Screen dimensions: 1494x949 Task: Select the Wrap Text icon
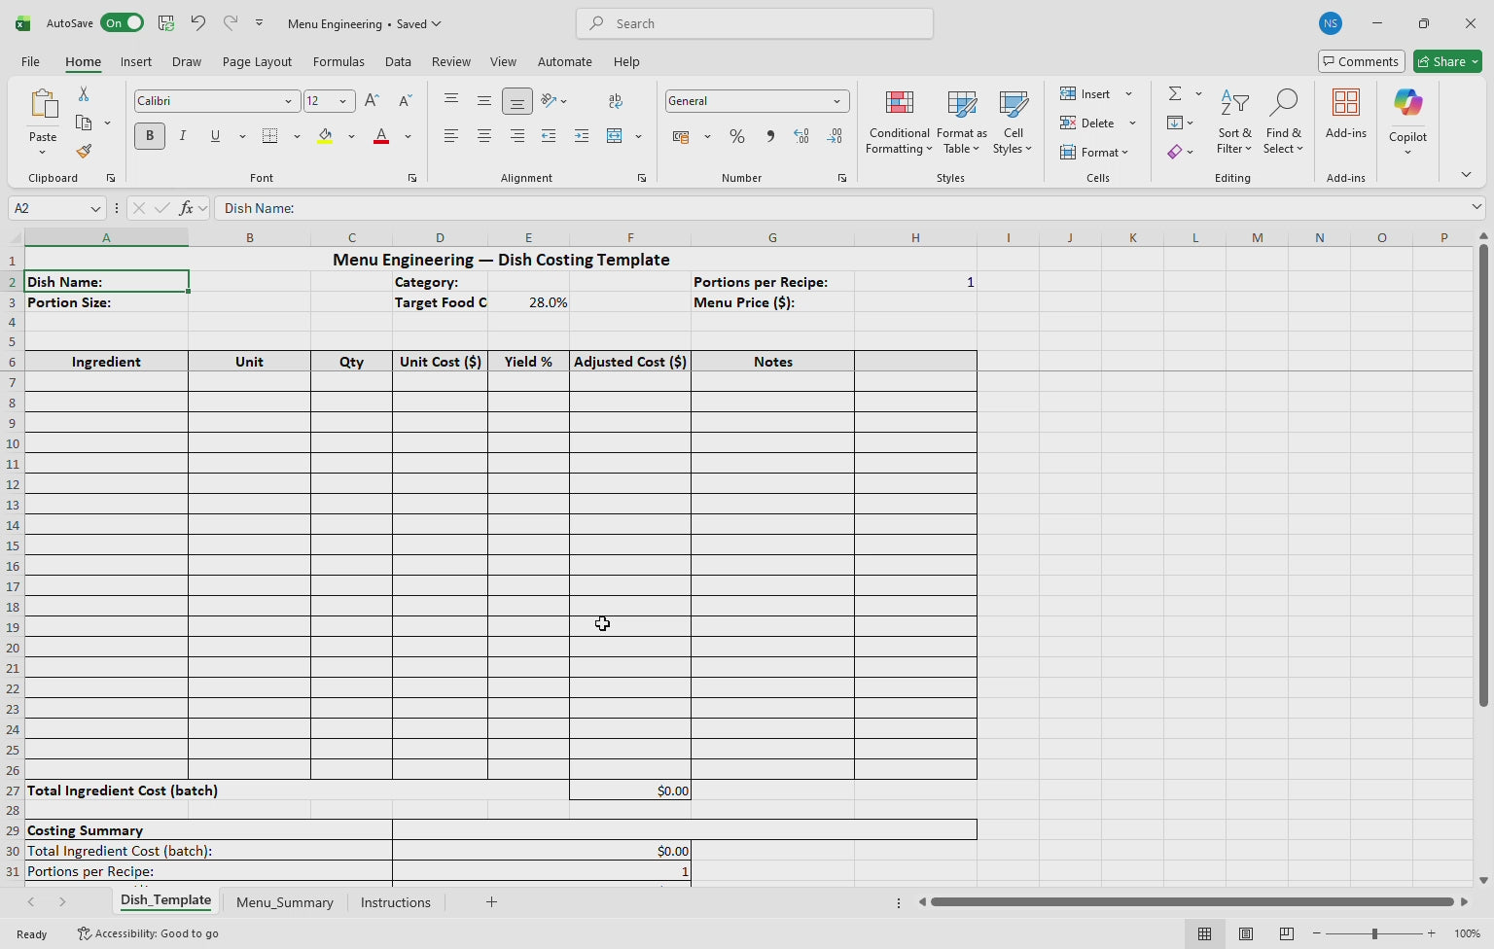click(615, 100)
